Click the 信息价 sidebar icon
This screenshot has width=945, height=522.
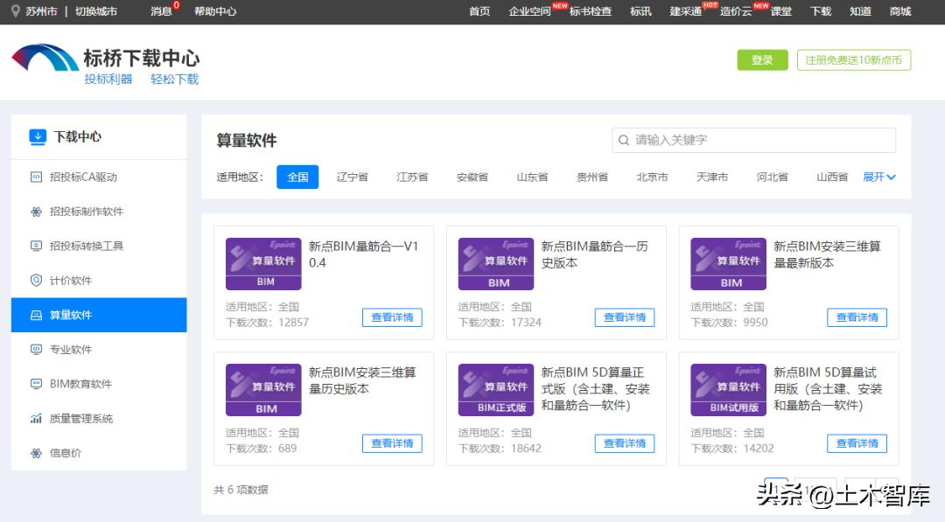36,453
